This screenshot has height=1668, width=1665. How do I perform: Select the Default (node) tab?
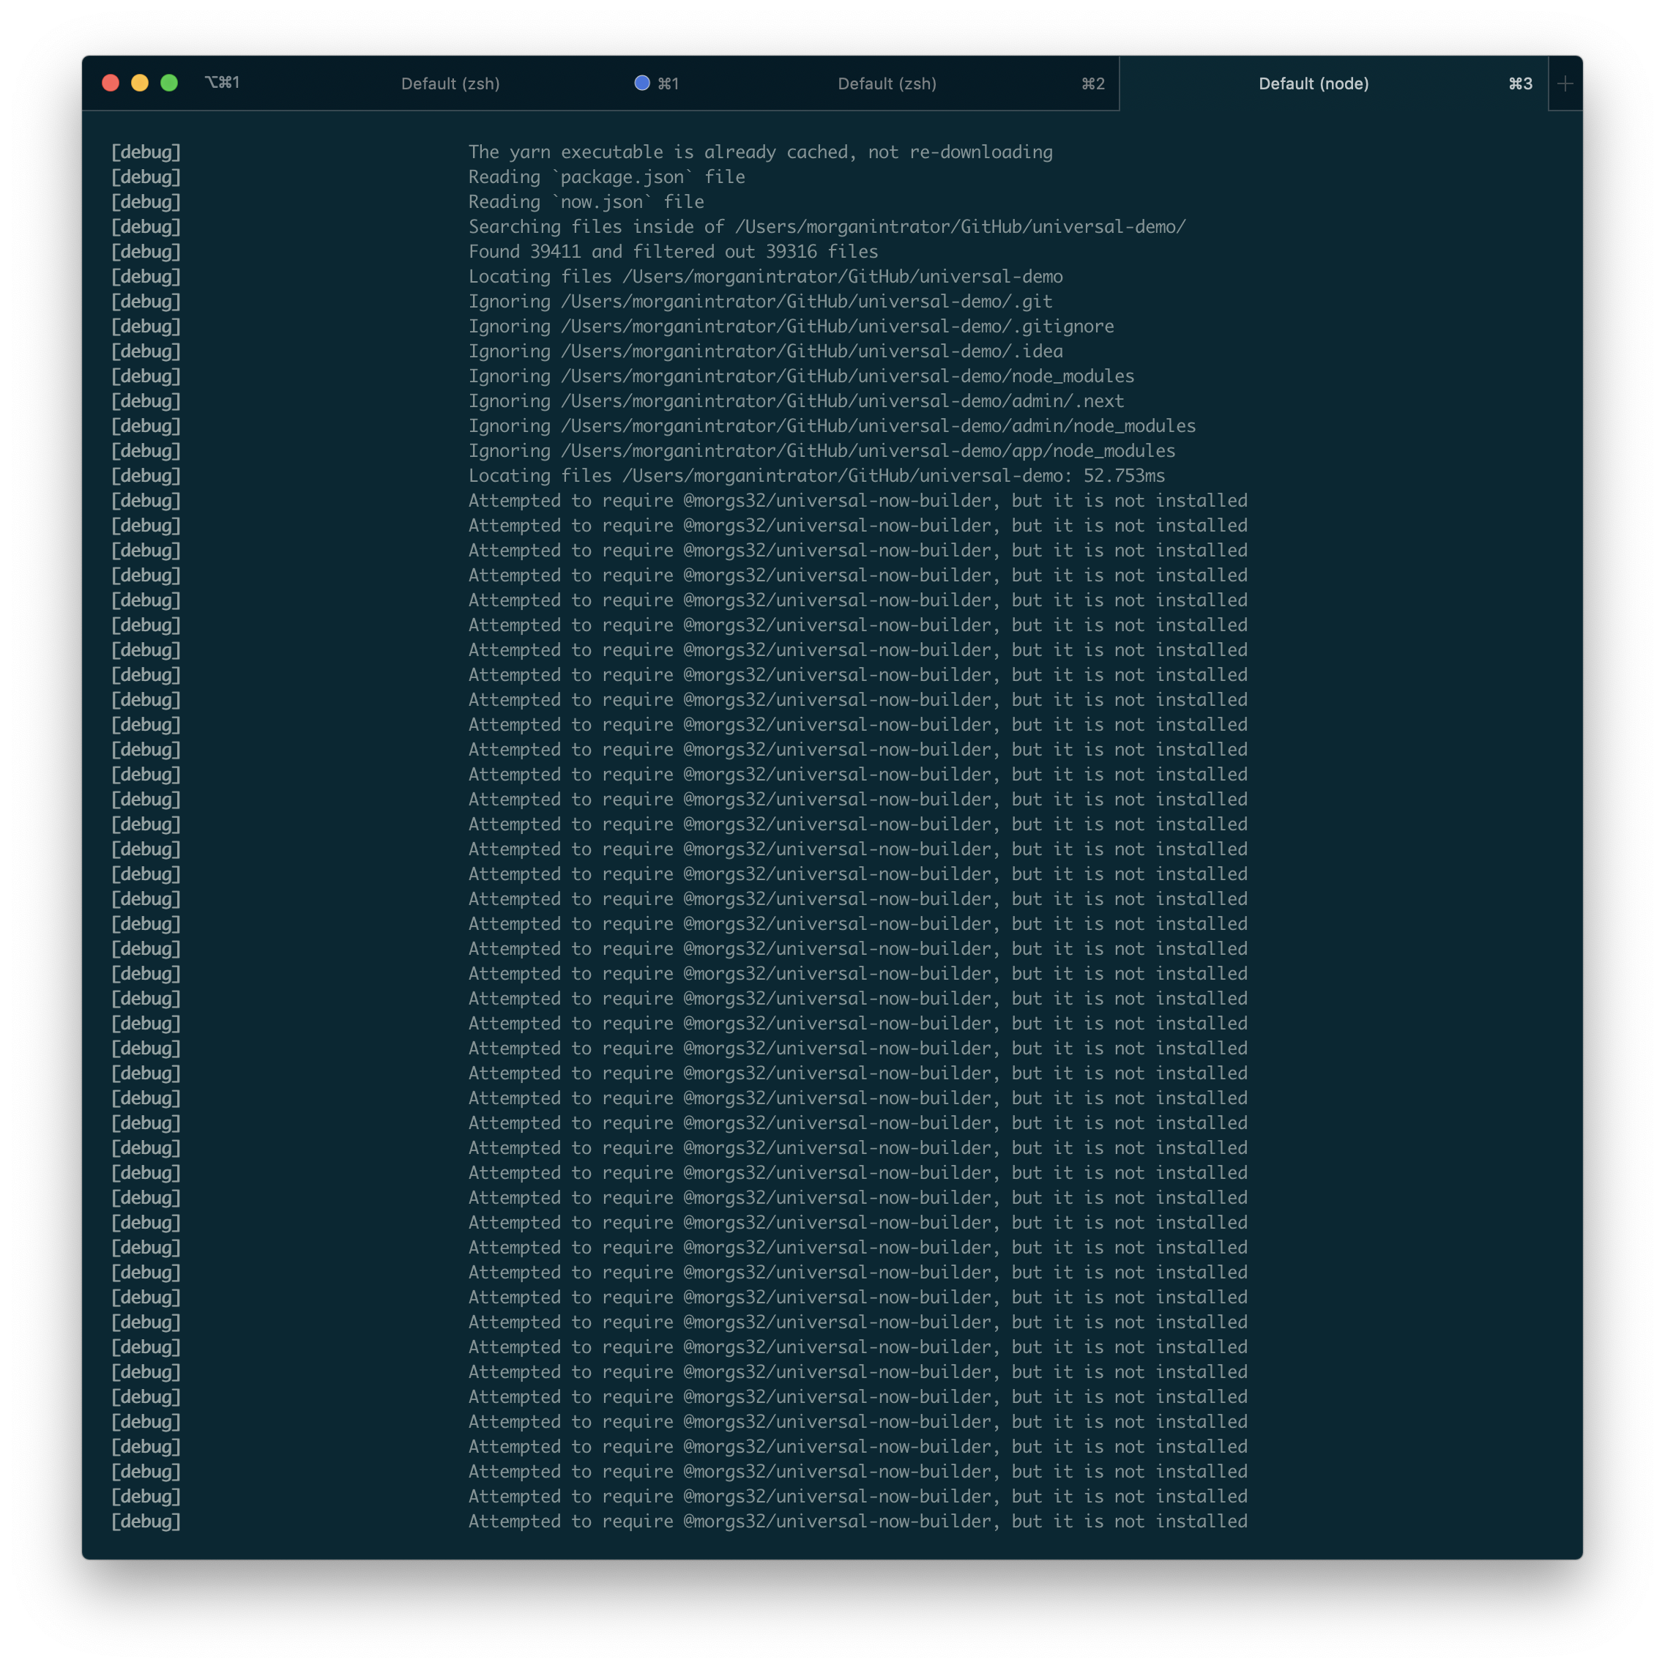point(1313,83)
